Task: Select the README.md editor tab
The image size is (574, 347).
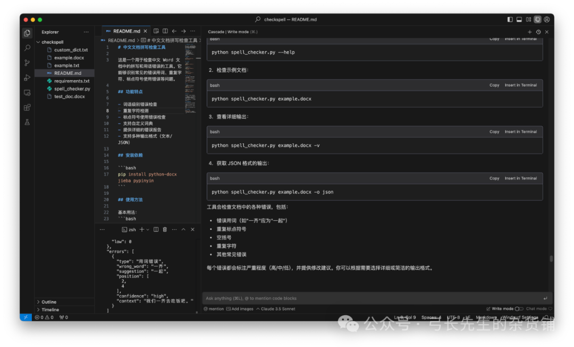Action: (126, 31)
